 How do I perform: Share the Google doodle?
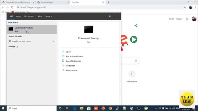pyautogui.click(x=136, y=26)
